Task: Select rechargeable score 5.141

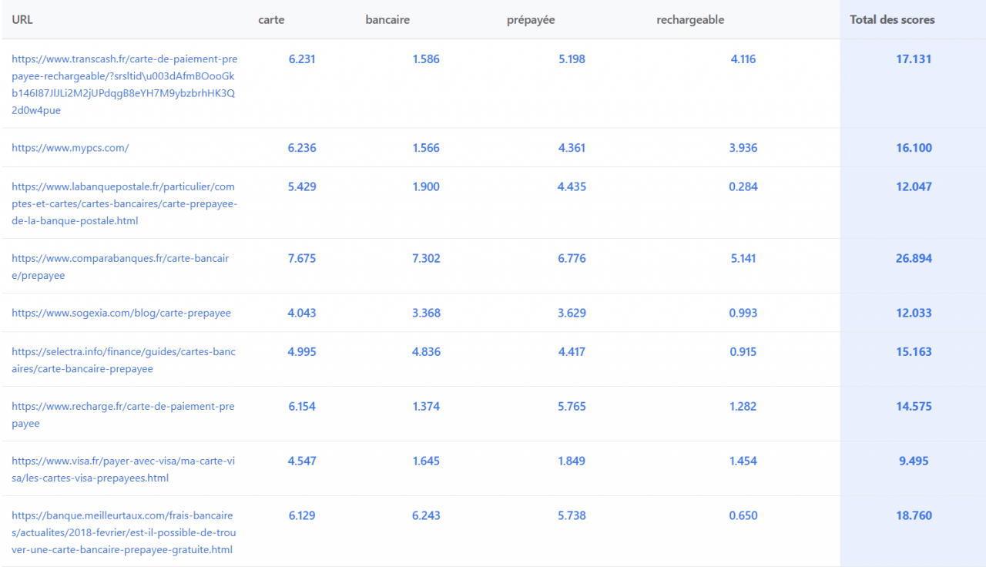Action: tap(743, 258)
